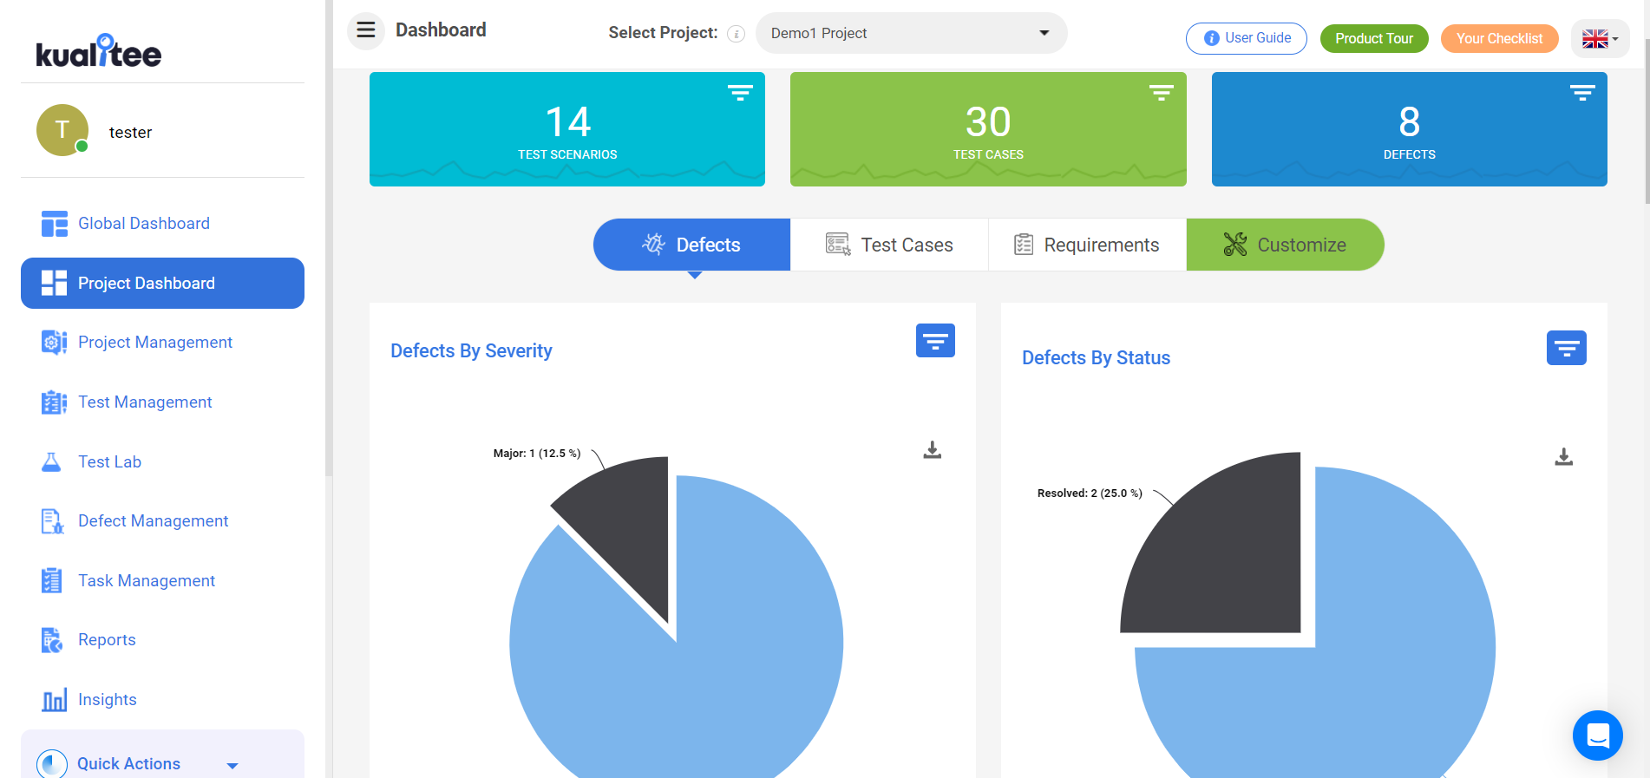Open the Customize tab
The height and width of the screenshot is (778, 1650).
click(x=1285, y=245)
